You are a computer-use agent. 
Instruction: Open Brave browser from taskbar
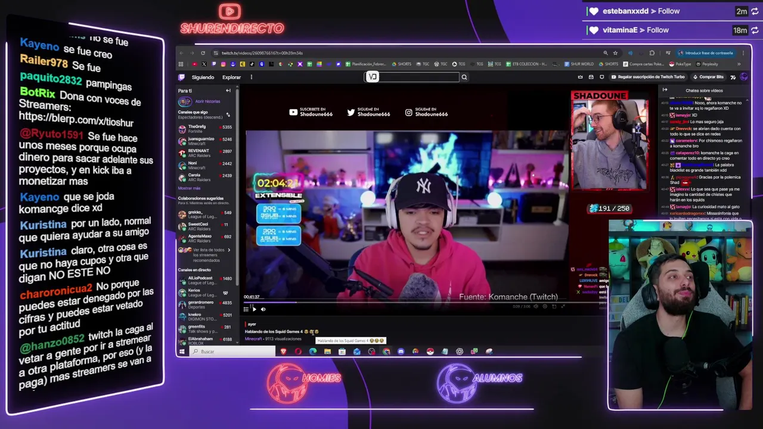[x=284, y=352]
